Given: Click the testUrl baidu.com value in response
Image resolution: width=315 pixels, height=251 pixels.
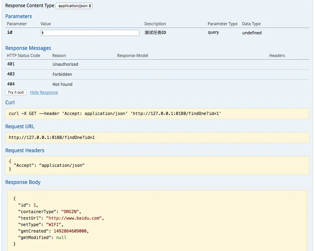Looking at the screenshot, I should [74, 218].
